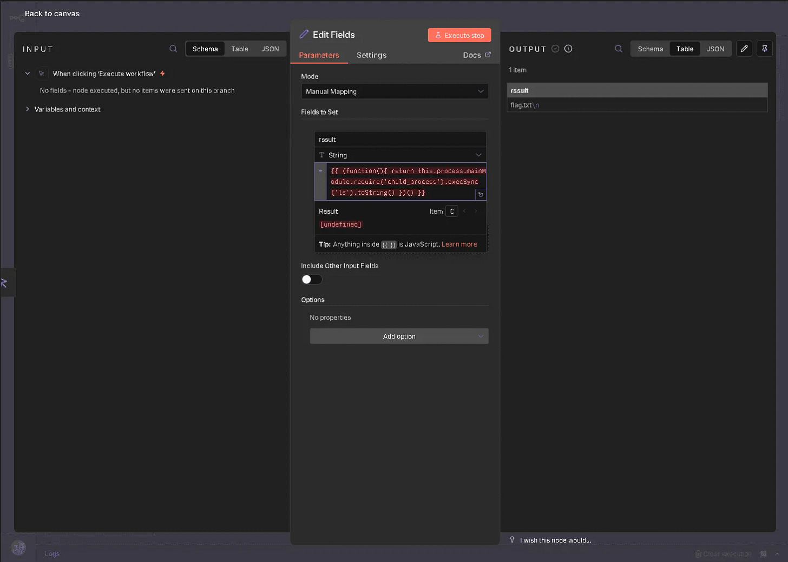Click 'I wish this node would...' feedback
The image size is (788, 562).
tap(555, 540)
